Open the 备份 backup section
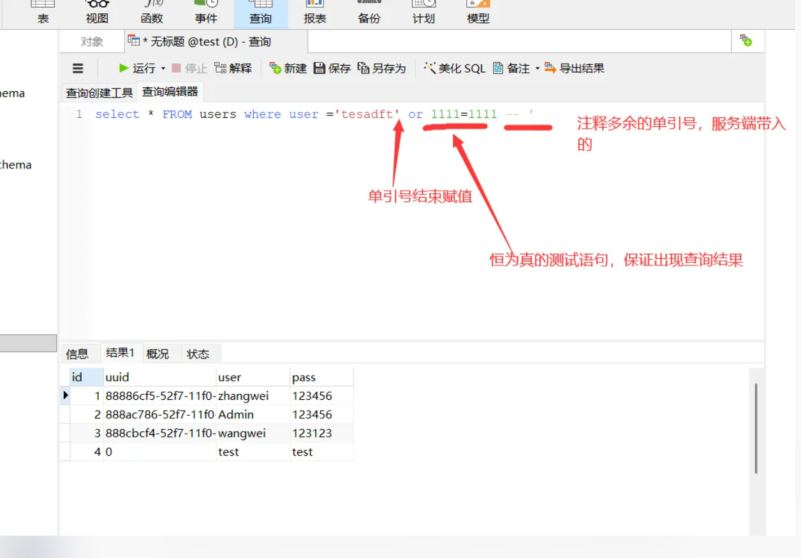The image size is (801, 558). click(369, 13)
